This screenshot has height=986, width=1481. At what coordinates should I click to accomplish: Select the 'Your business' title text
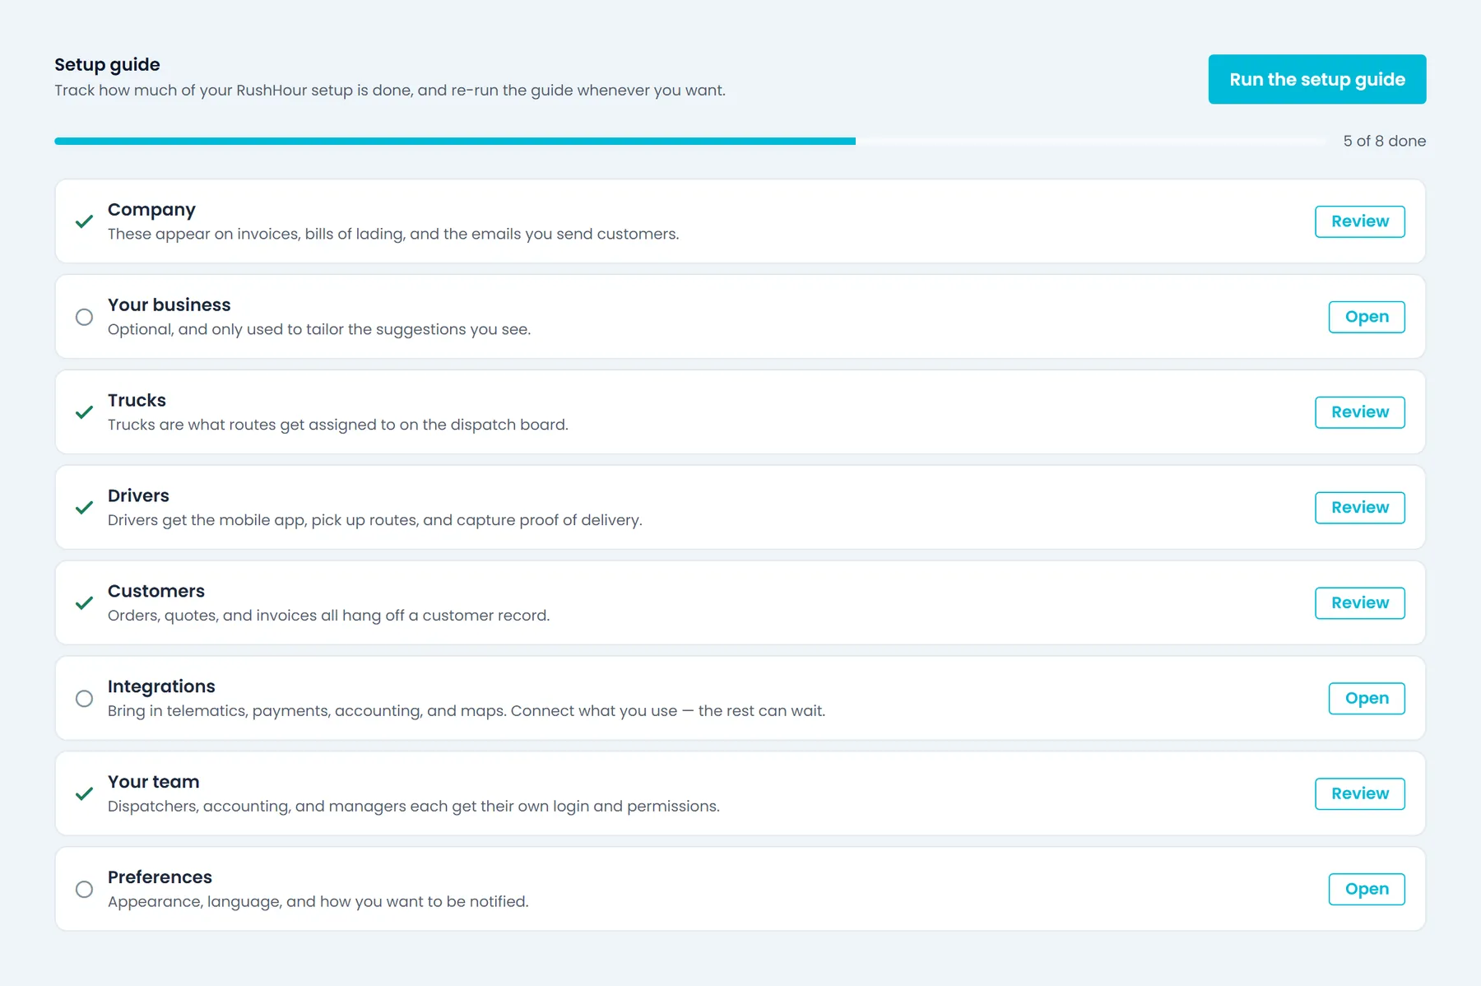169,305
